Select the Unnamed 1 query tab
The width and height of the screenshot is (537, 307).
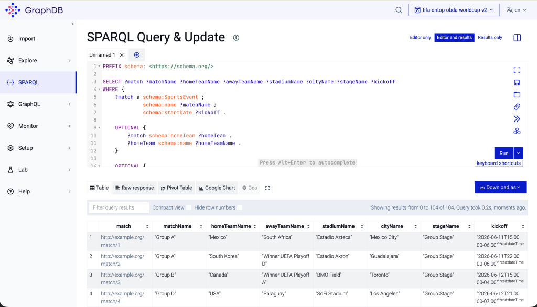pos(102,55)
